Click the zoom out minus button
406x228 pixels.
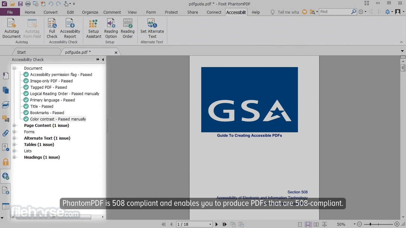coord(359,224)
